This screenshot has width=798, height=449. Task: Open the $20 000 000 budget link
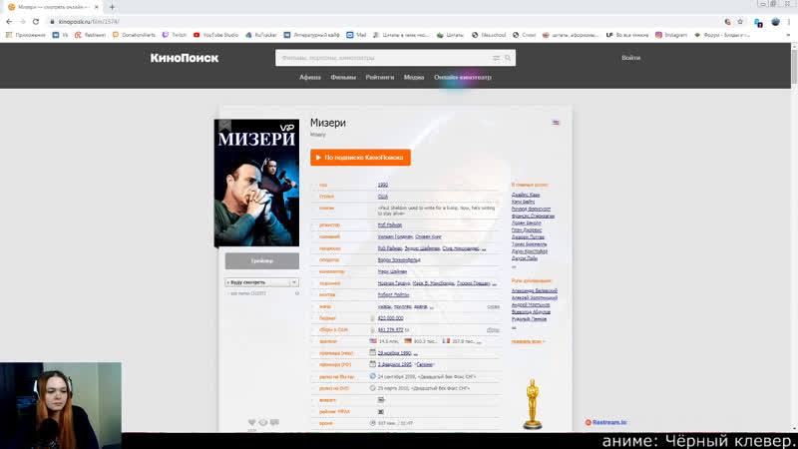[390, 318]
